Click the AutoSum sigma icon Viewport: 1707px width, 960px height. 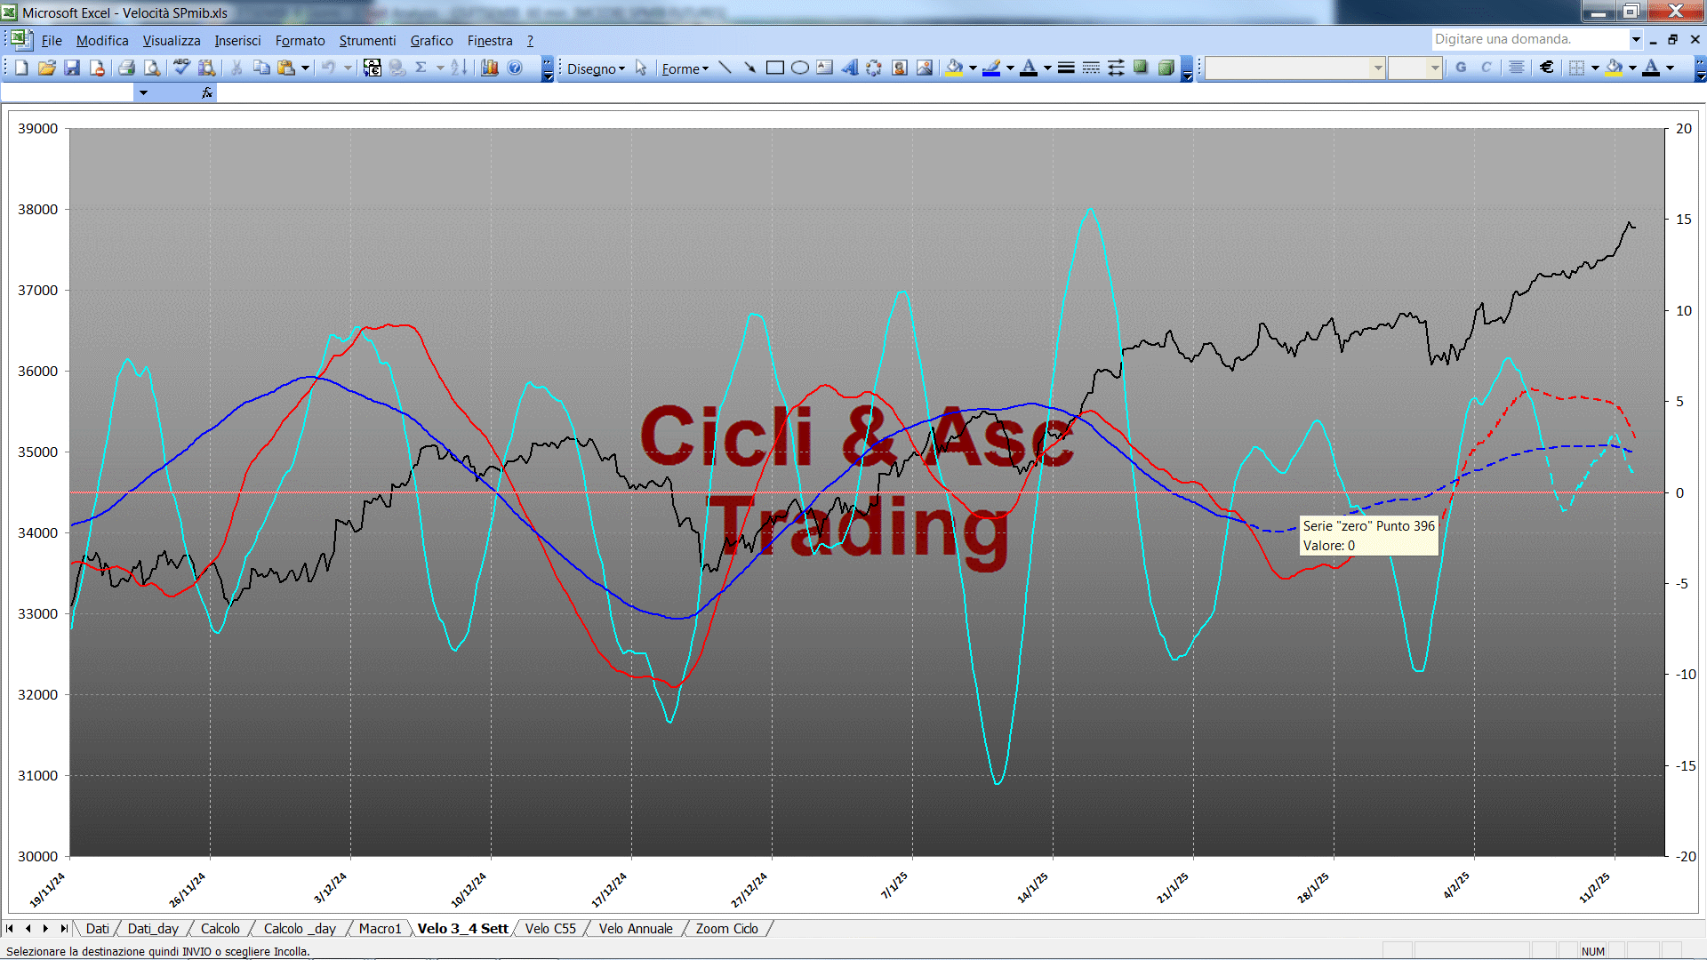click(x=421, y=68)
